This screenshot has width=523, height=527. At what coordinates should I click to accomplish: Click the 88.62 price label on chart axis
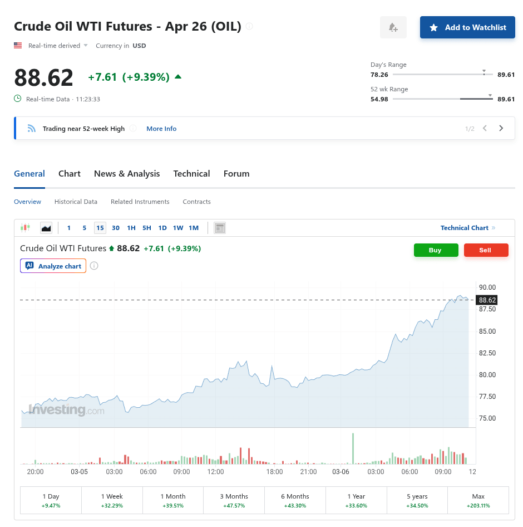pyautogui.click(x=487, y=300)
